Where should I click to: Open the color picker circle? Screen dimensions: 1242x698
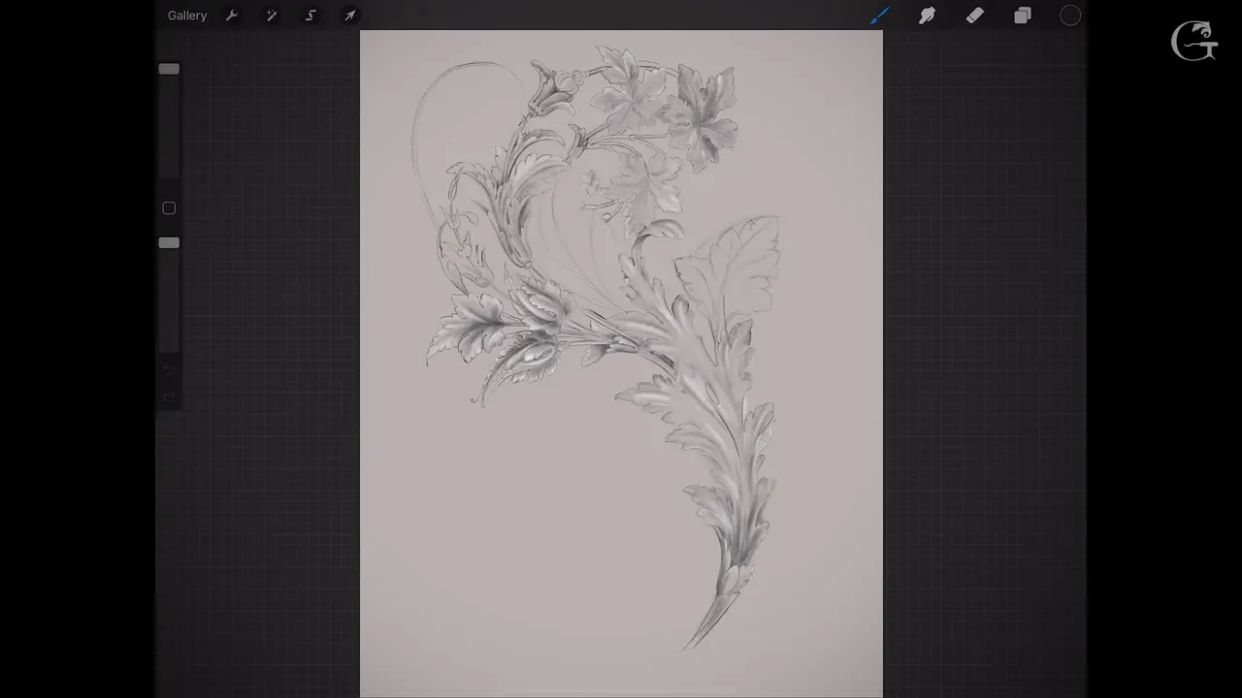tap(1070, 16)
